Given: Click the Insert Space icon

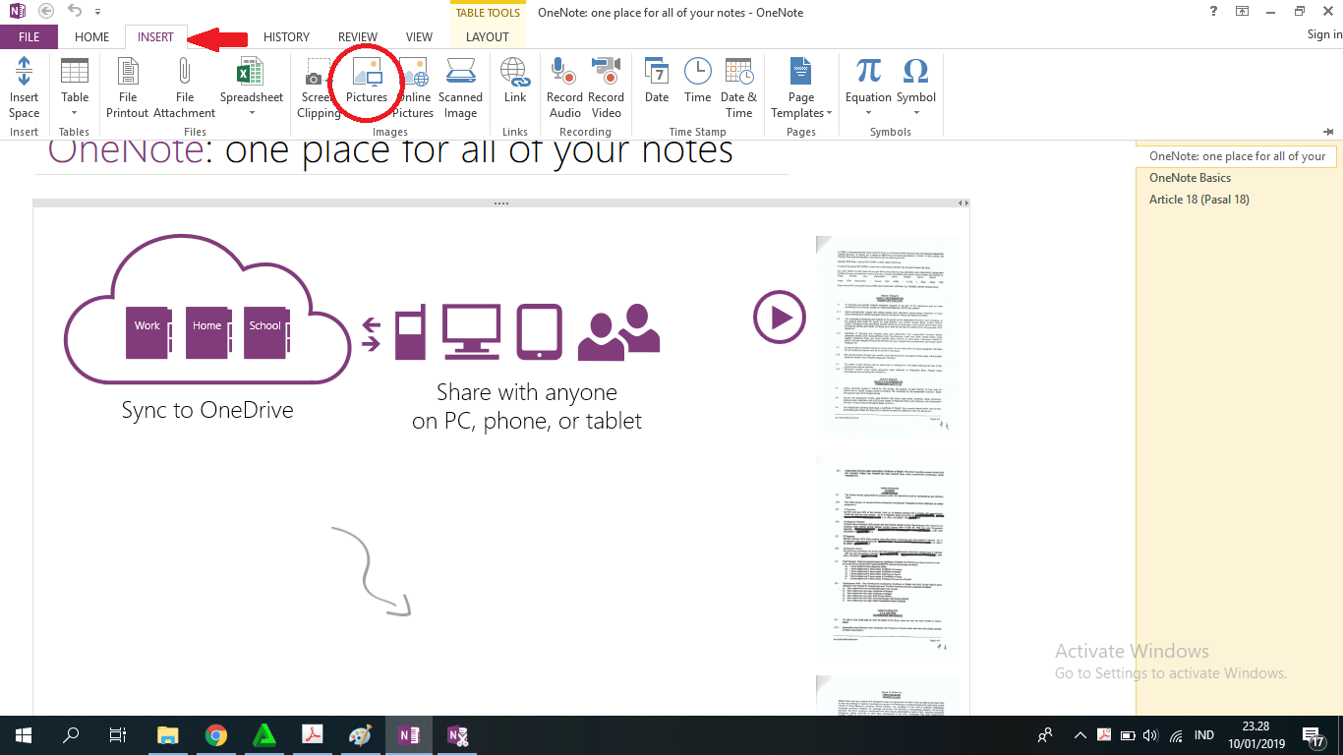Looking at the screenshot, I should [24, 74].
